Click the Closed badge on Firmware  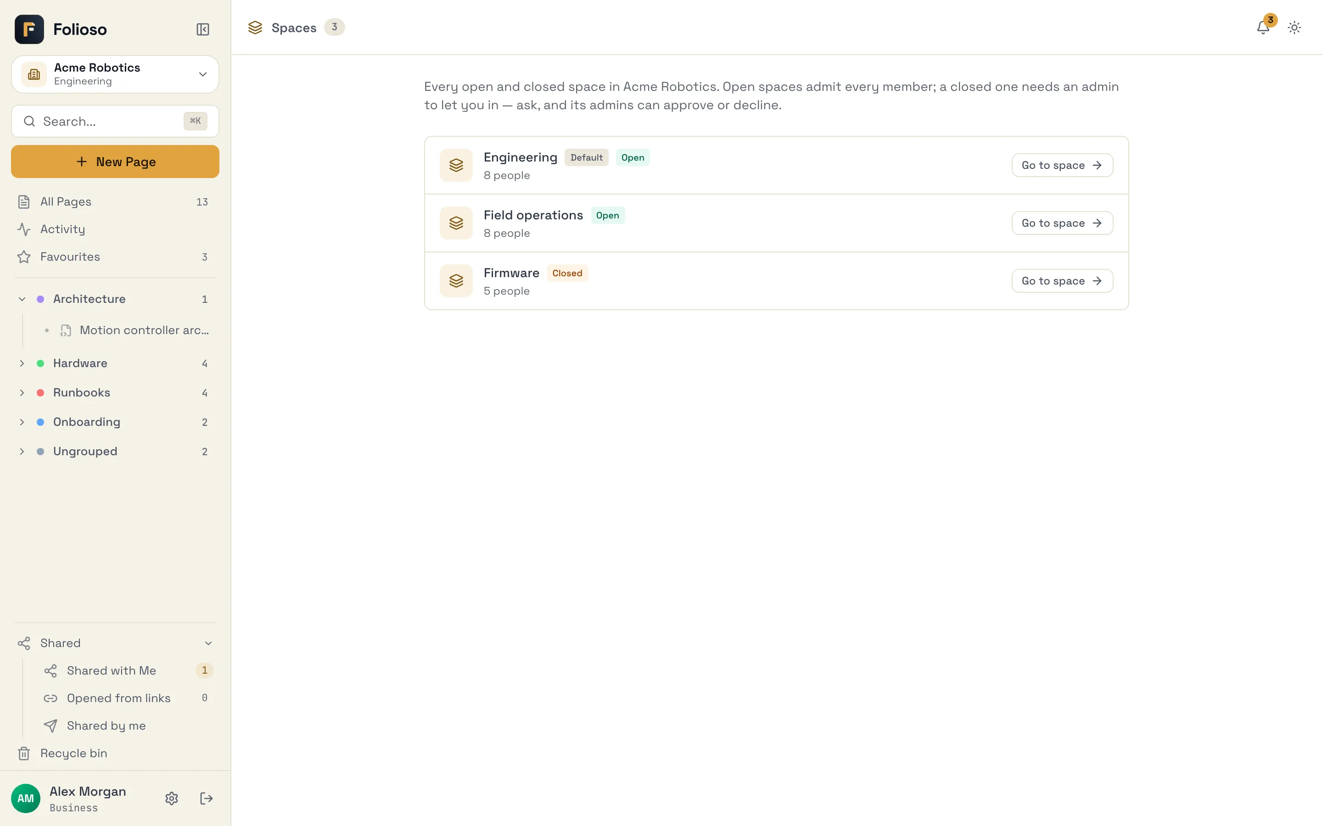click(567, 273)
